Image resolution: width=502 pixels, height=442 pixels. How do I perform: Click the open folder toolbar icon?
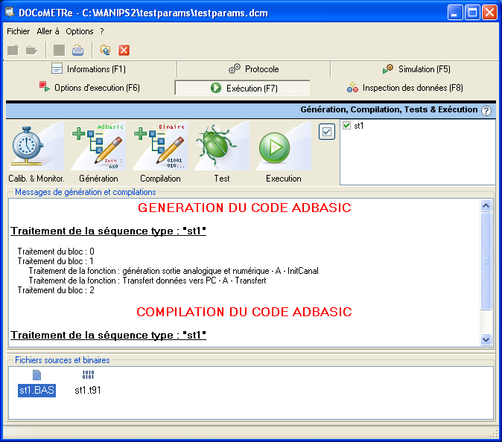[32, 50]
